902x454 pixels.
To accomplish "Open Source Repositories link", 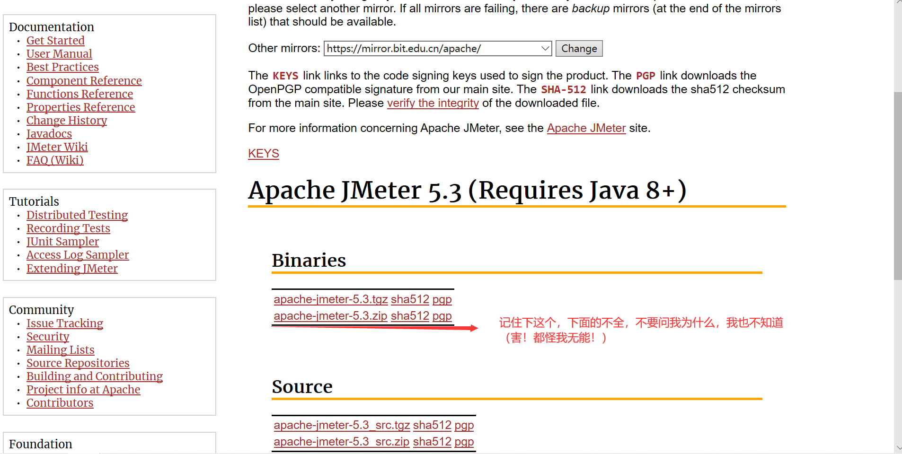I will pyautogui.click(x=78, y=363).
